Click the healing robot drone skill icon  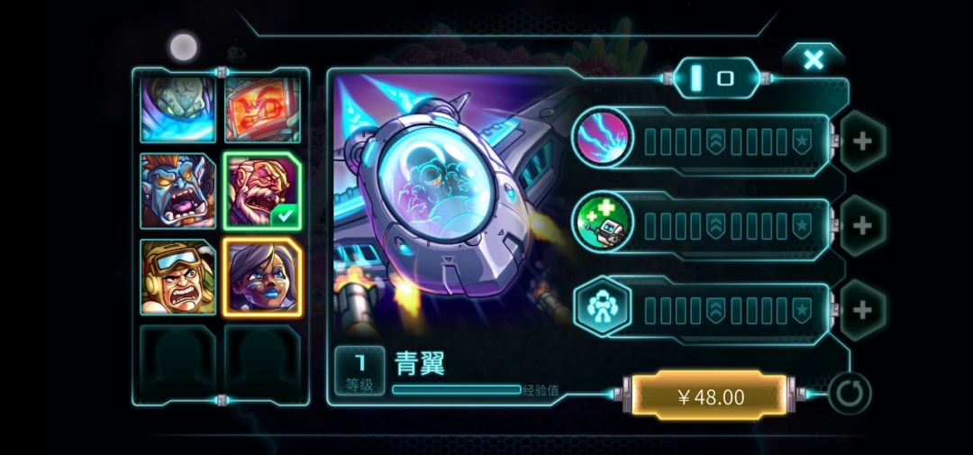[x=601, y=224]
